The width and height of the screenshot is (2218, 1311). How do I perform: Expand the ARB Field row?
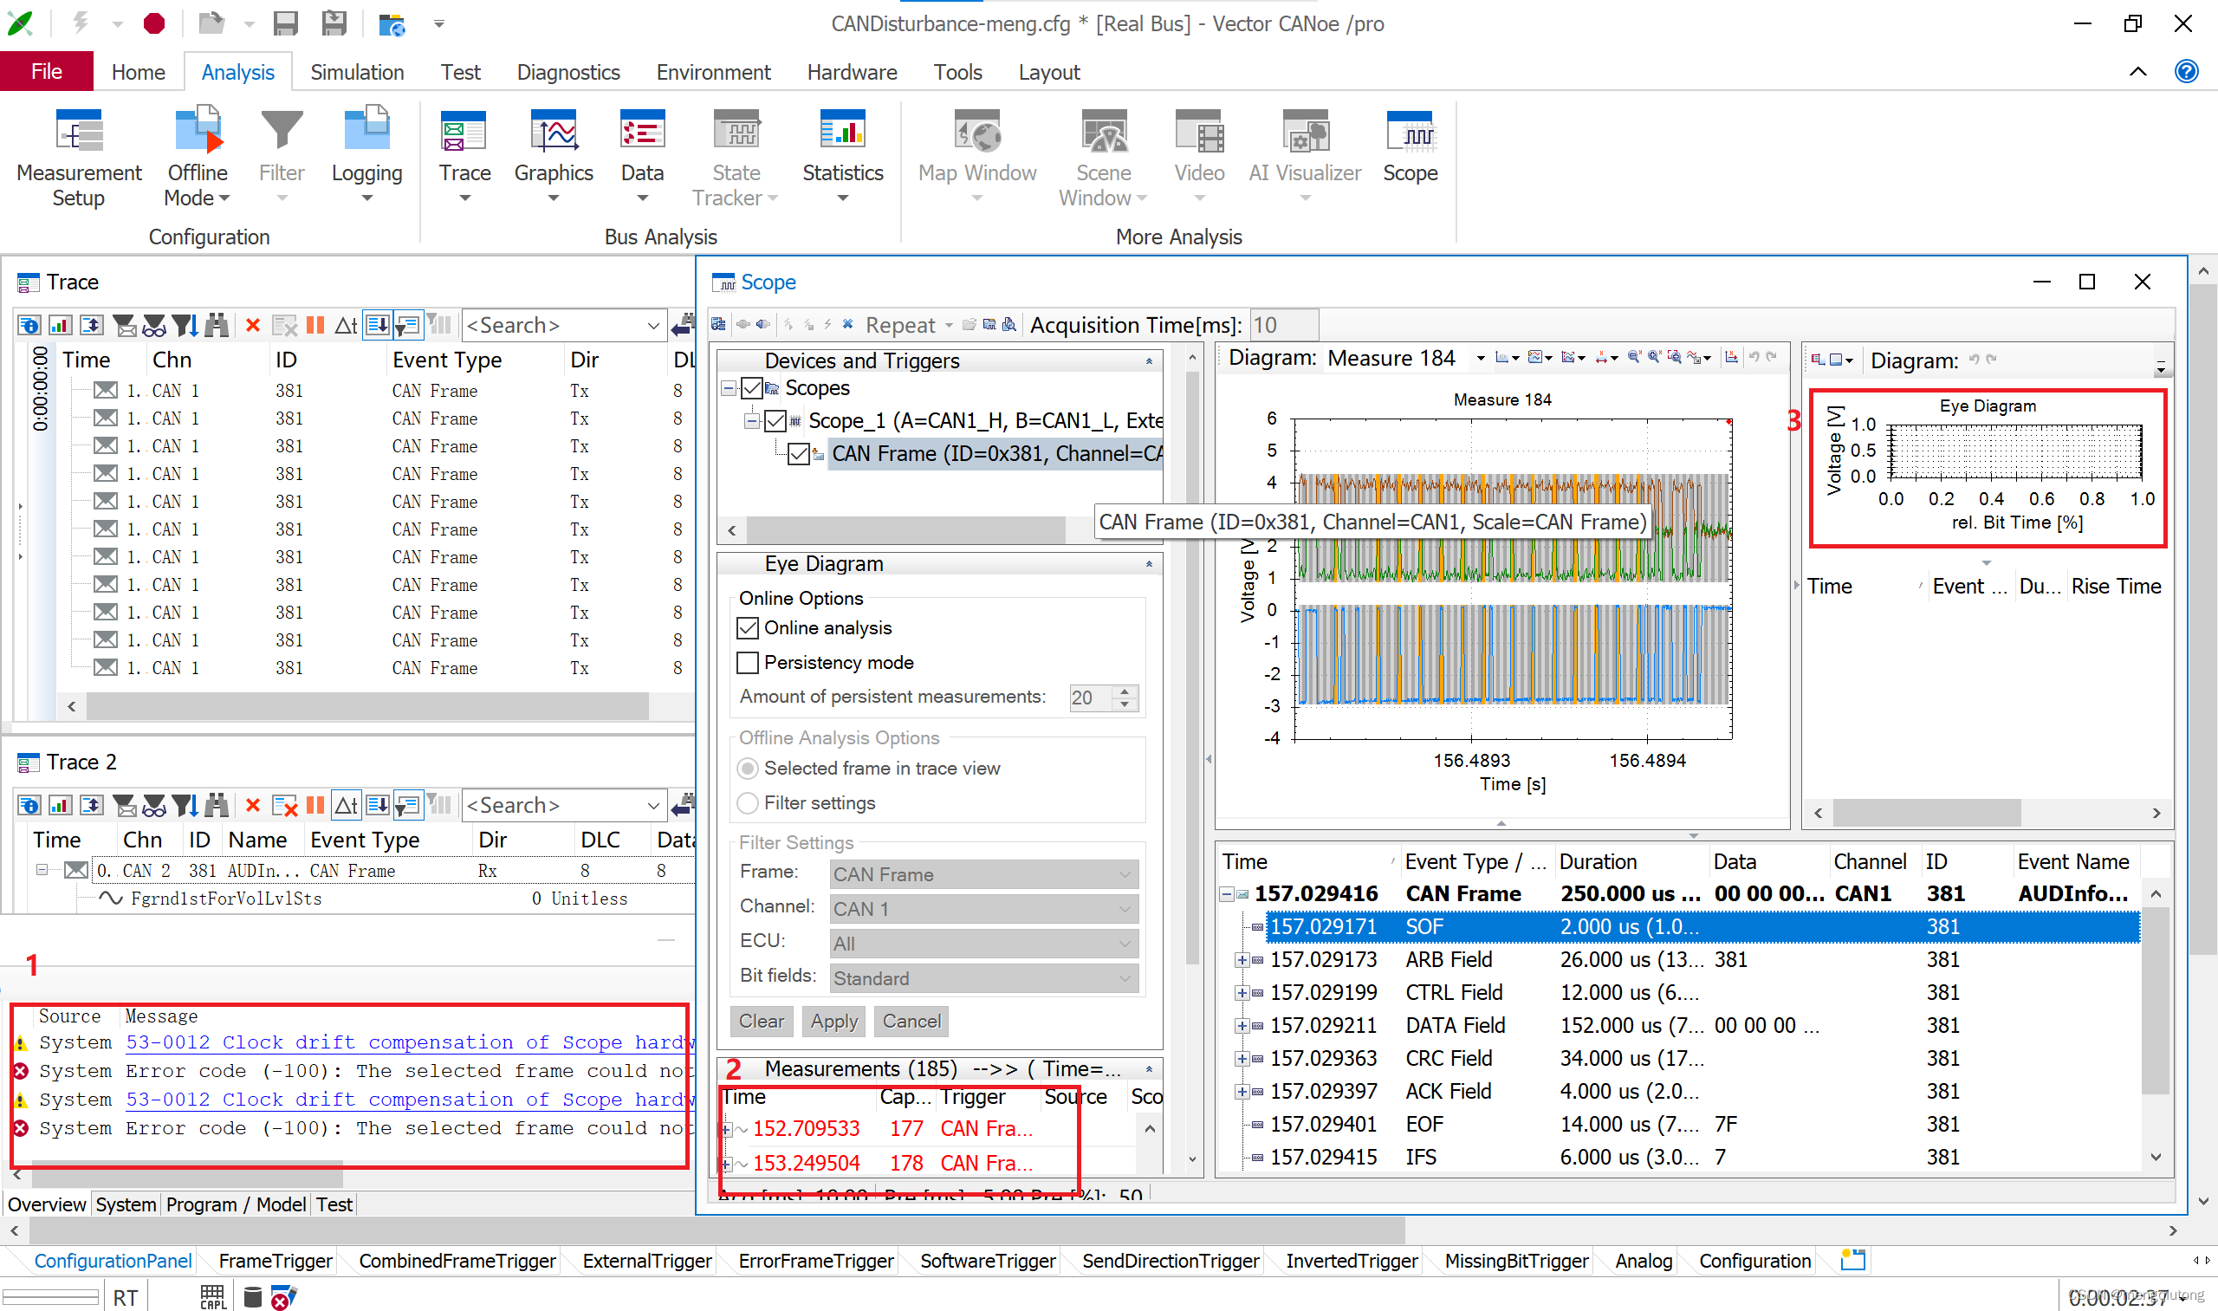tap(1241, 960)
